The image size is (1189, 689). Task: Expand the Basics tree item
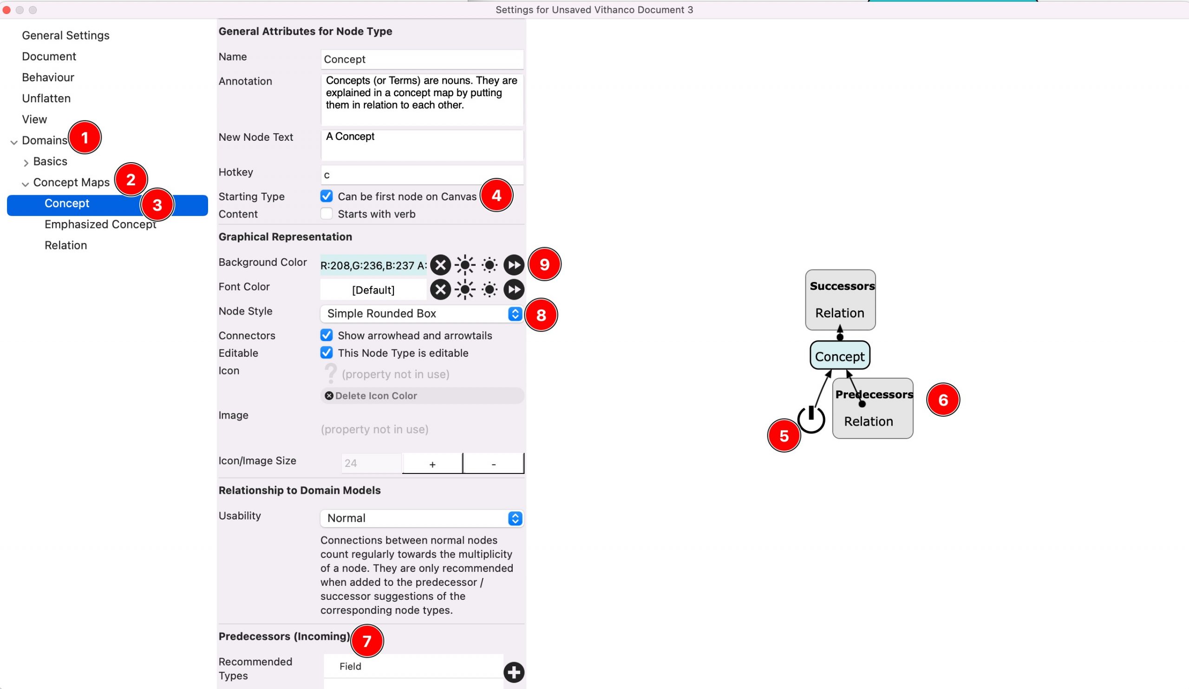25,162
